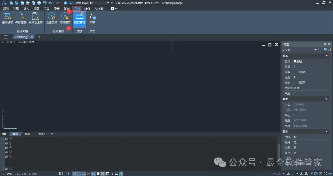This screenshot has width=333, height=176.
Task: Pin the 特性 properties panel with auto-hide icon
Action: (x=325, y=44)
